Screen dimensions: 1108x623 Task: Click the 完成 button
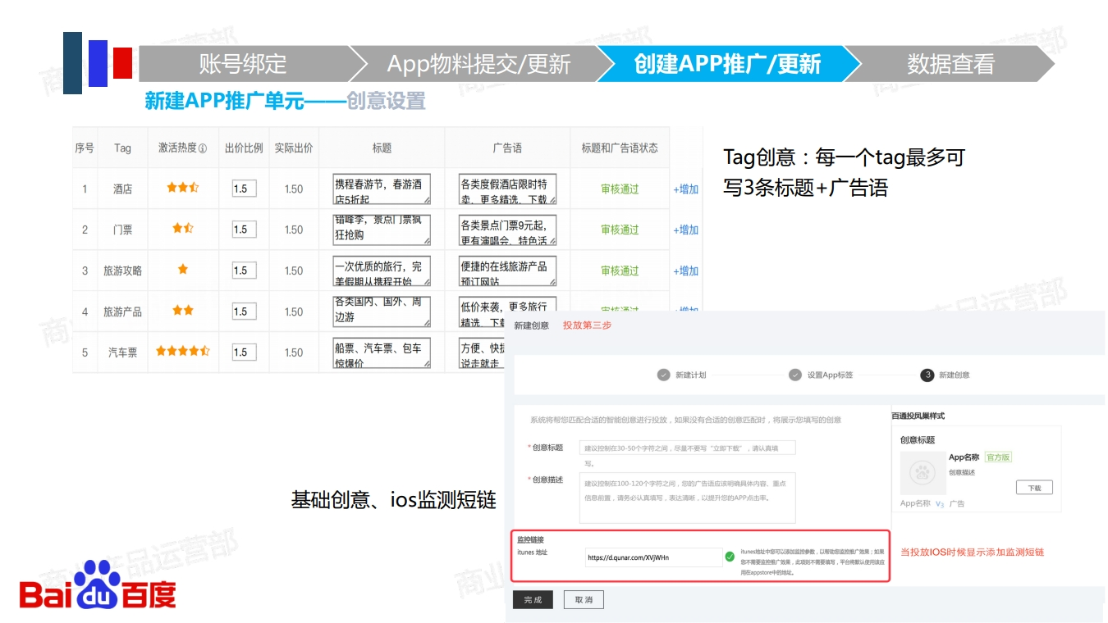pyautogui.click(x=533, y=600)
